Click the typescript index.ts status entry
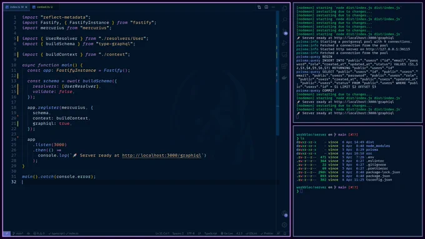Viewport: 425px width, 239px height. tap(63, 233)
